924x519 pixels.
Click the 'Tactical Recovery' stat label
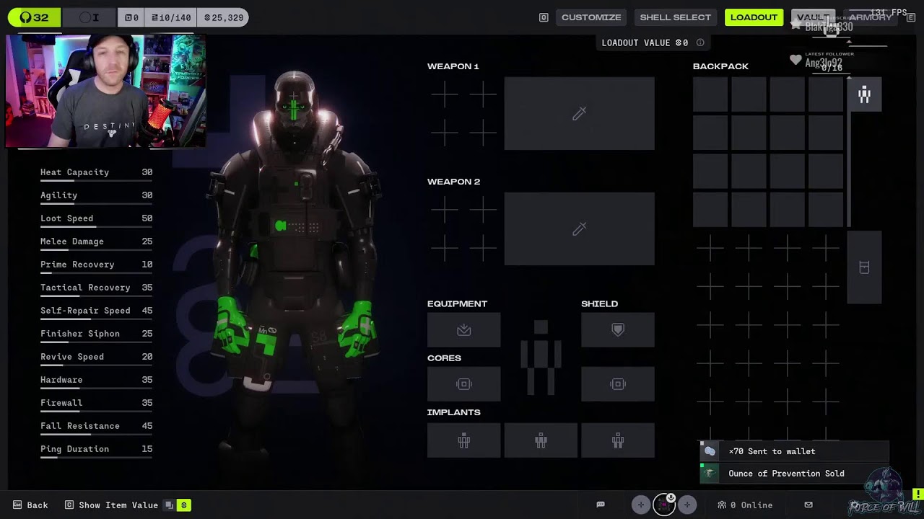tap(85, 288)
